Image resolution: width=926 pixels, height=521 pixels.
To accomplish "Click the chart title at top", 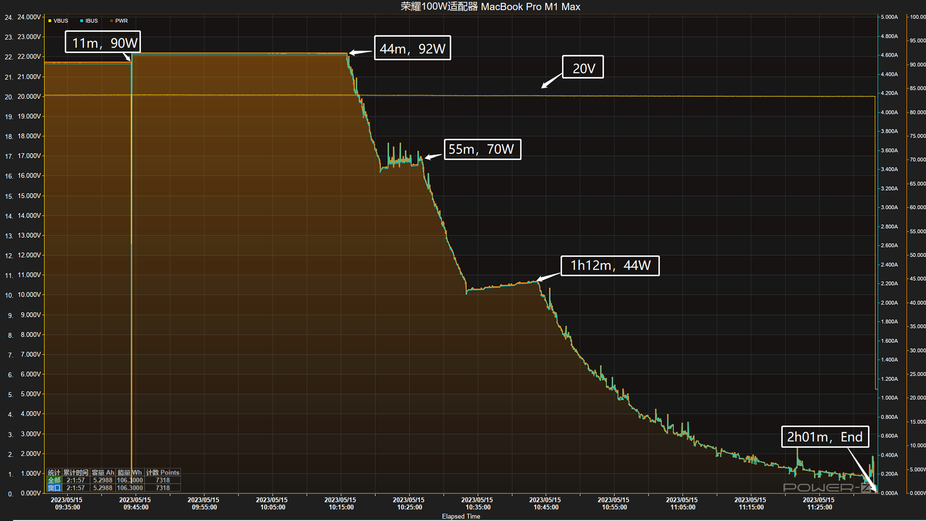I will (490, 7).
